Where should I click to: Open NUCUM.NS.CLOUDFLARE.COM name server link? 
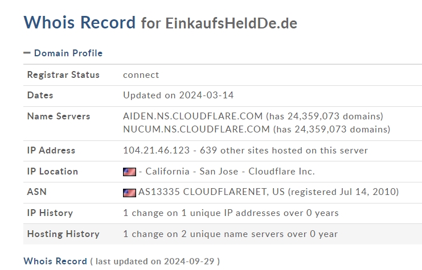point(196,129)
